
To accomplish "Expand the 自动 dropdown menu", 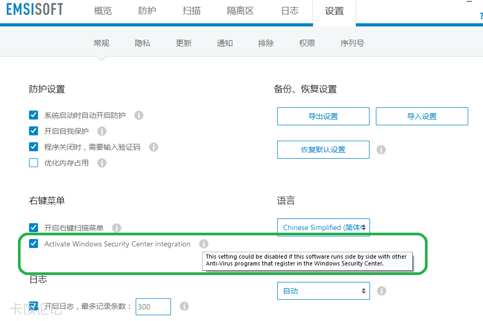I will (323, 291).
